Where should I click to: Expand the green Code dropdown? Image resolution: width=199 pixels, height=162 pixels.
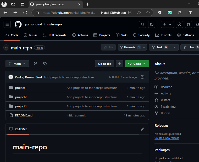[x=137, y=64]
